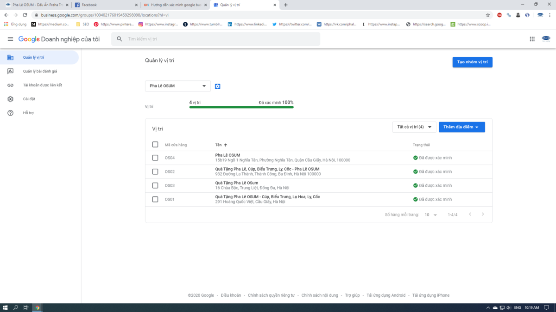Click the Tải ứng dụng iPhone link
Image resolution: width=556 pixels, height=312 pixels.
(431, 295)
